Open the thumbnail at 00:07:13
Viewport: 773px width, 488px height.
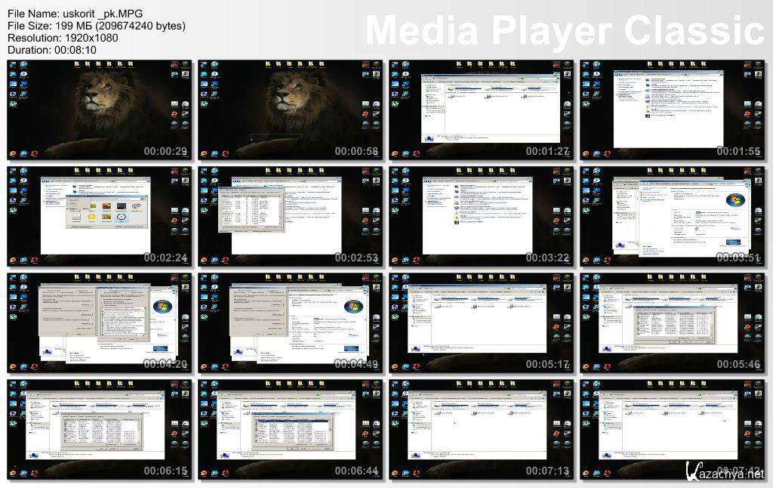point(482,430)
